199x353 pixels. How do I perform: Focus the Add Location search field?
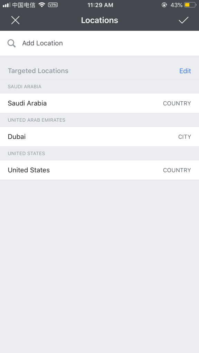[x=99, y=43]
